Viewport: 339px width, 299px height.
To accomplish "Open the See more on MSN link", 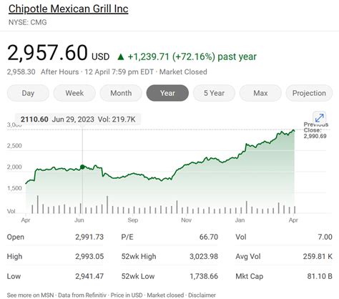I will pyautogui.click(x=30, y=295).
